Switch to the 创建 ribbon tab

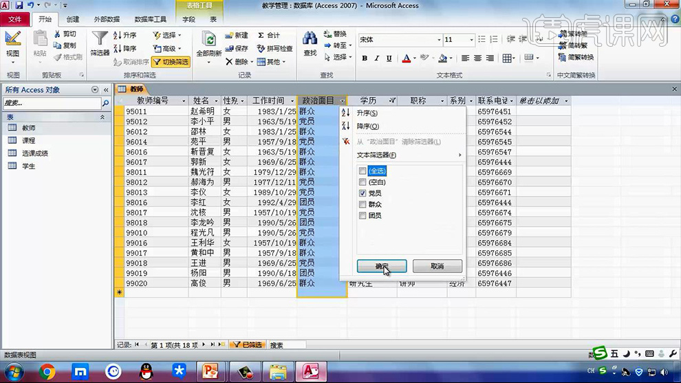pos(72,19)
